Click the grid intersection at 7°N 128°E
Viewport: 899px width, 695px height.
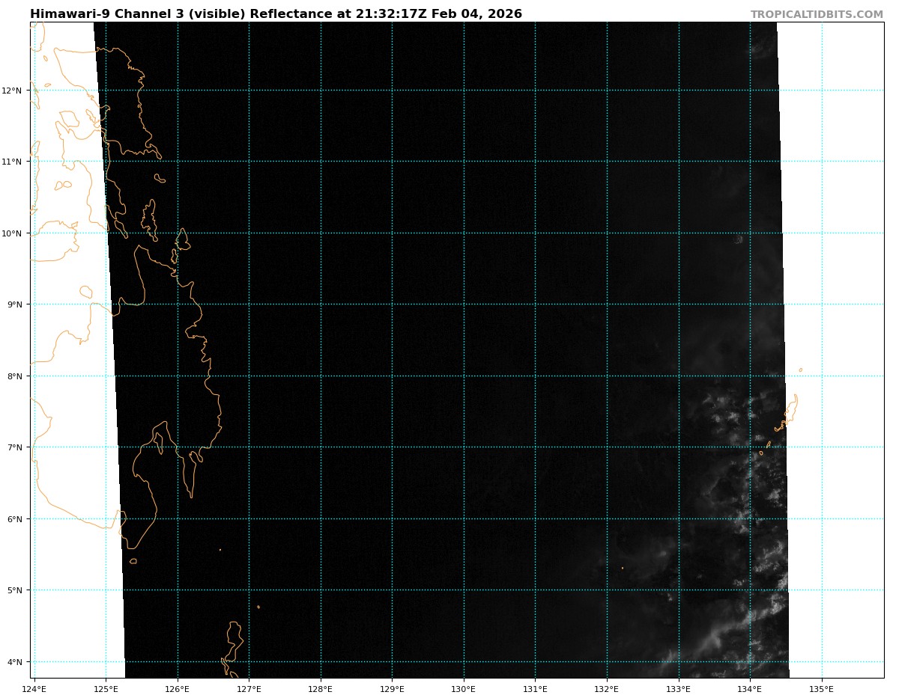(x=321, y=447)
